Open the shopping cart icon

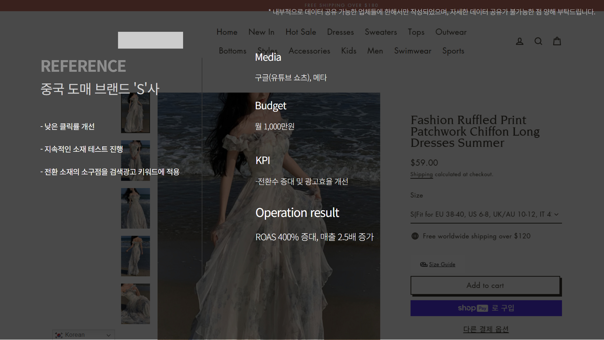(557, 41)
